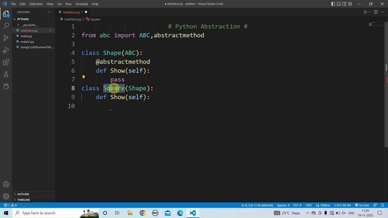388x218 pixels.
Task: Click the editor vertical scrollbar
Action: click(386, 84)
